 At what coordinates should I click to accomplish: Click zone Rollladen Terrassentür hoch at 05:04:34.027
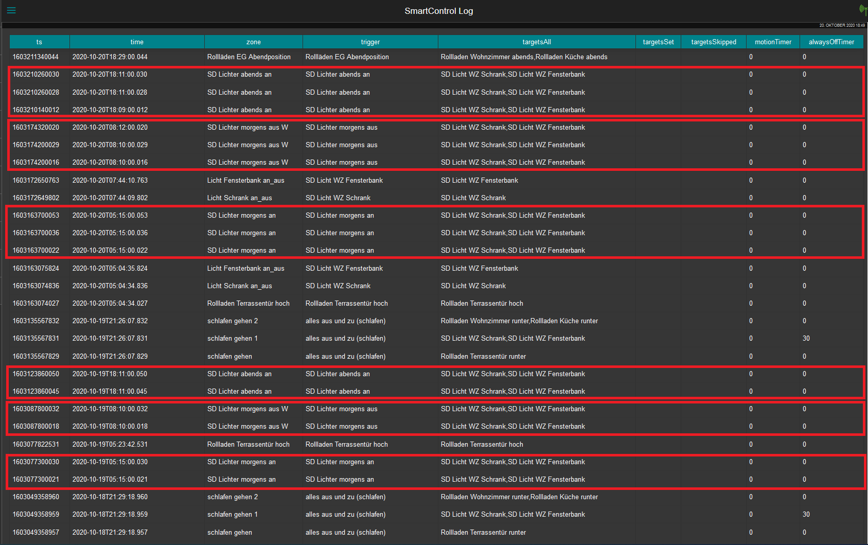point(248,303)
